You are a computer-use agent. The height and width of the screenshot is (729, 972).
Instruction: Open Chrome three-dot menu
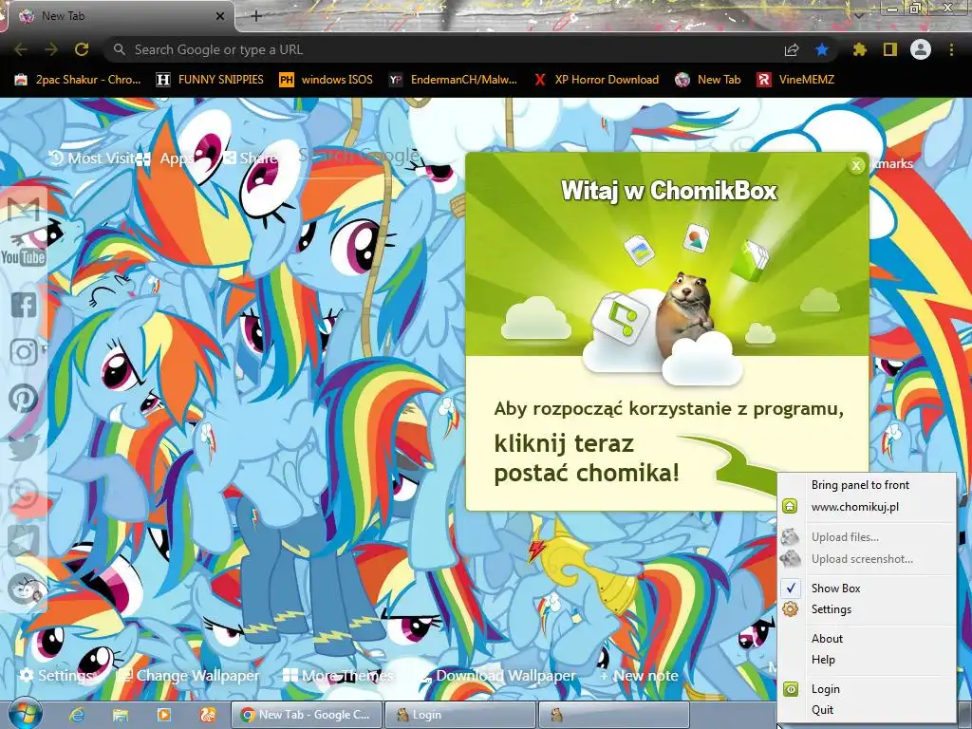click(x=951, y=49)
